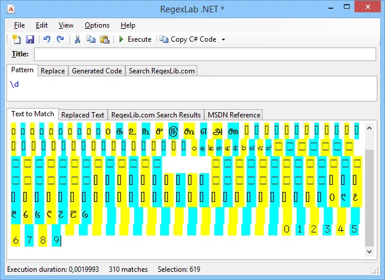Open the File menu

coord(19,25)
